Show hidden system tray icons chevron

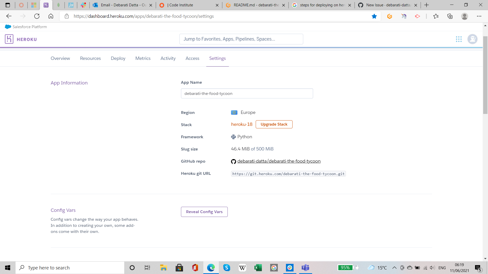coord(394,268)
